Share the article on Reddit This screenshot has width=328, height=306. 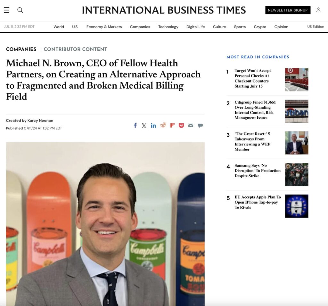point(163,125)
